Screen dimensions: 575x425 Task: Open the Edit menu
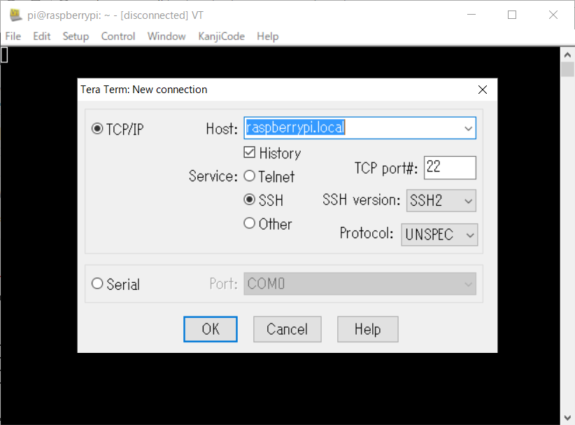(42, 36)
